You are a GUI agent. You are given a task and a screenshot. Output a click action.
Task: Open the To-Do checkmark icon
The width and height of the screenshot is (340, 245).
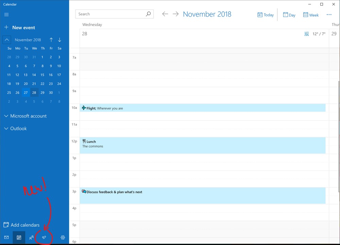tap(44, 237)
